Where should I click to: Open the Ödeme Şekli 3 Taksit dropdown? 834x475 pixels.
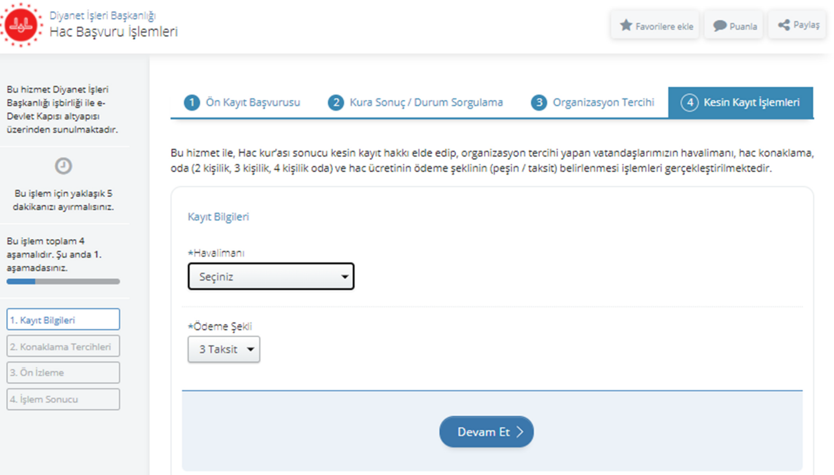point(224,349)
